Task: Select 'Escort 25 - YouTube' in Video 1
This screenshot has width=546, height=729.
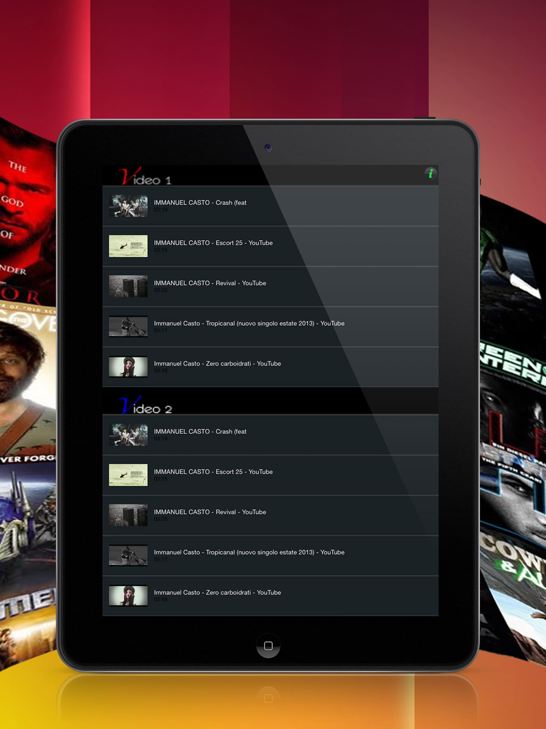Action: coord(213,243)
